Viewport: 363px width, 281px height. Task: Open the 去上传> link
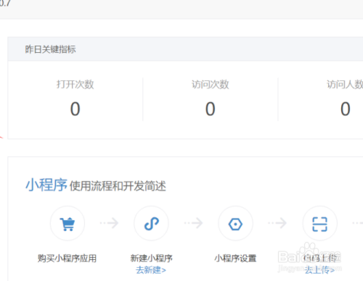319,270
